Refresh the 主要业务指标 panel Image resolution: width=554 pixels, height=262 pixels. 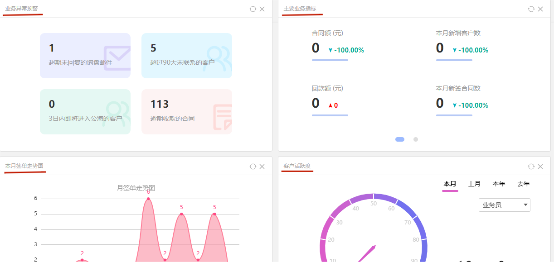coord(531,9)
